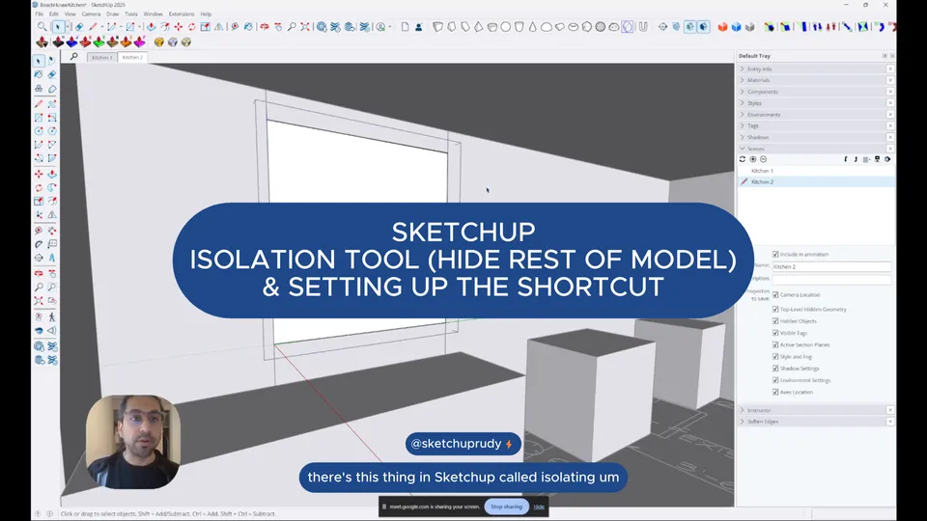Viewport: 927px width, 521px height.
Task: Click the Add Scene plus icon
Action: coord(753,159)
